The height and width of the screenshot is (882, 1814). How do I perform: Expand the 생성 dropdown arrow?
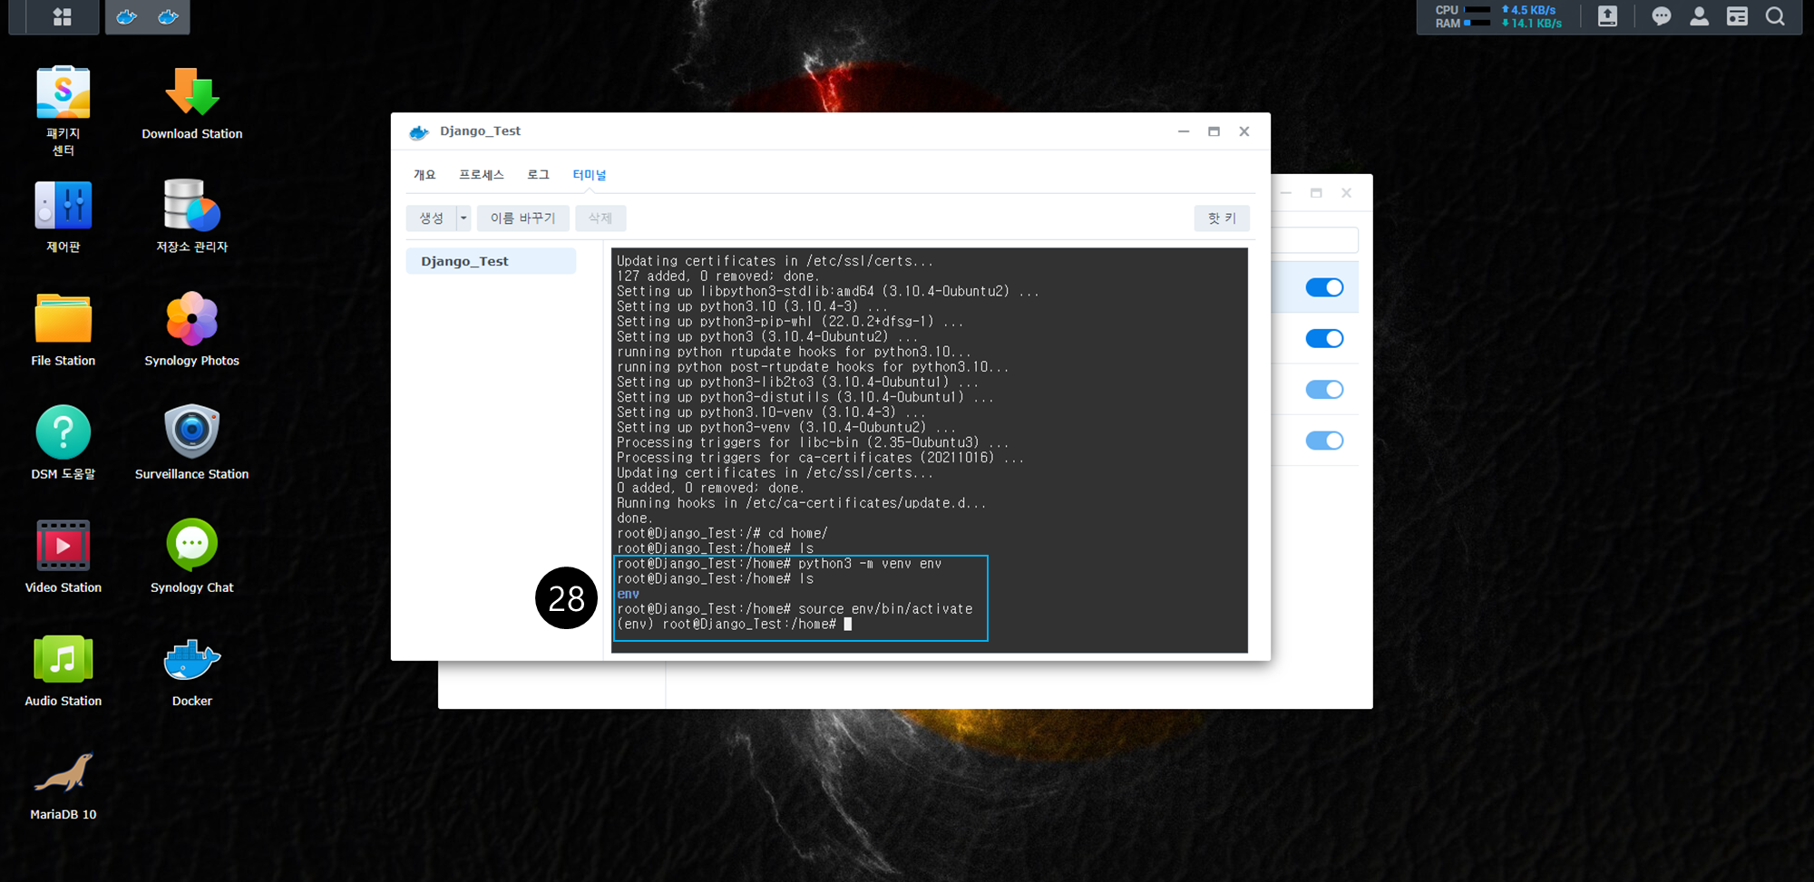tap(463, 218)
